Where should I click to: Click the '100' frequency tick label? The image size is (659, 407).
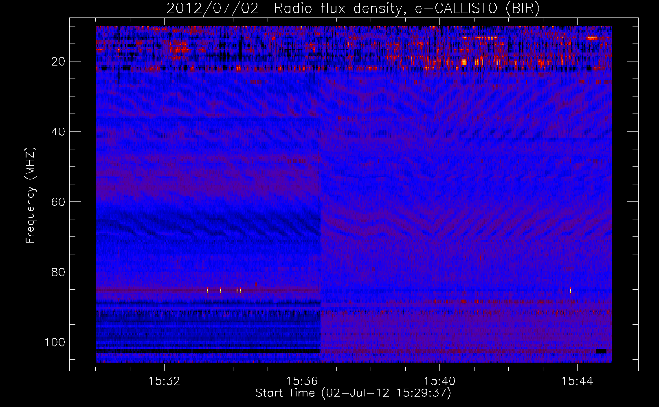(x=55, y=342)
